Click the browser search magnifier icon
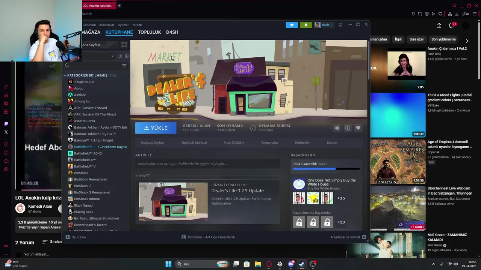Screen dimensions: 481x270 454,6
